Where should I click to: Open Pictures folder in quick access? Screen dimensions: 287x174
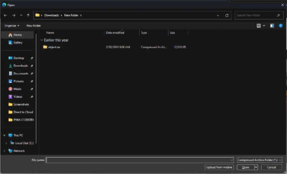[x=19, y=81]
